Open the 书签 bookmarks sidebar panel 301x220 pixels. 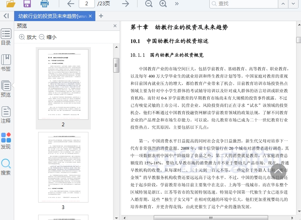(6, 63)
